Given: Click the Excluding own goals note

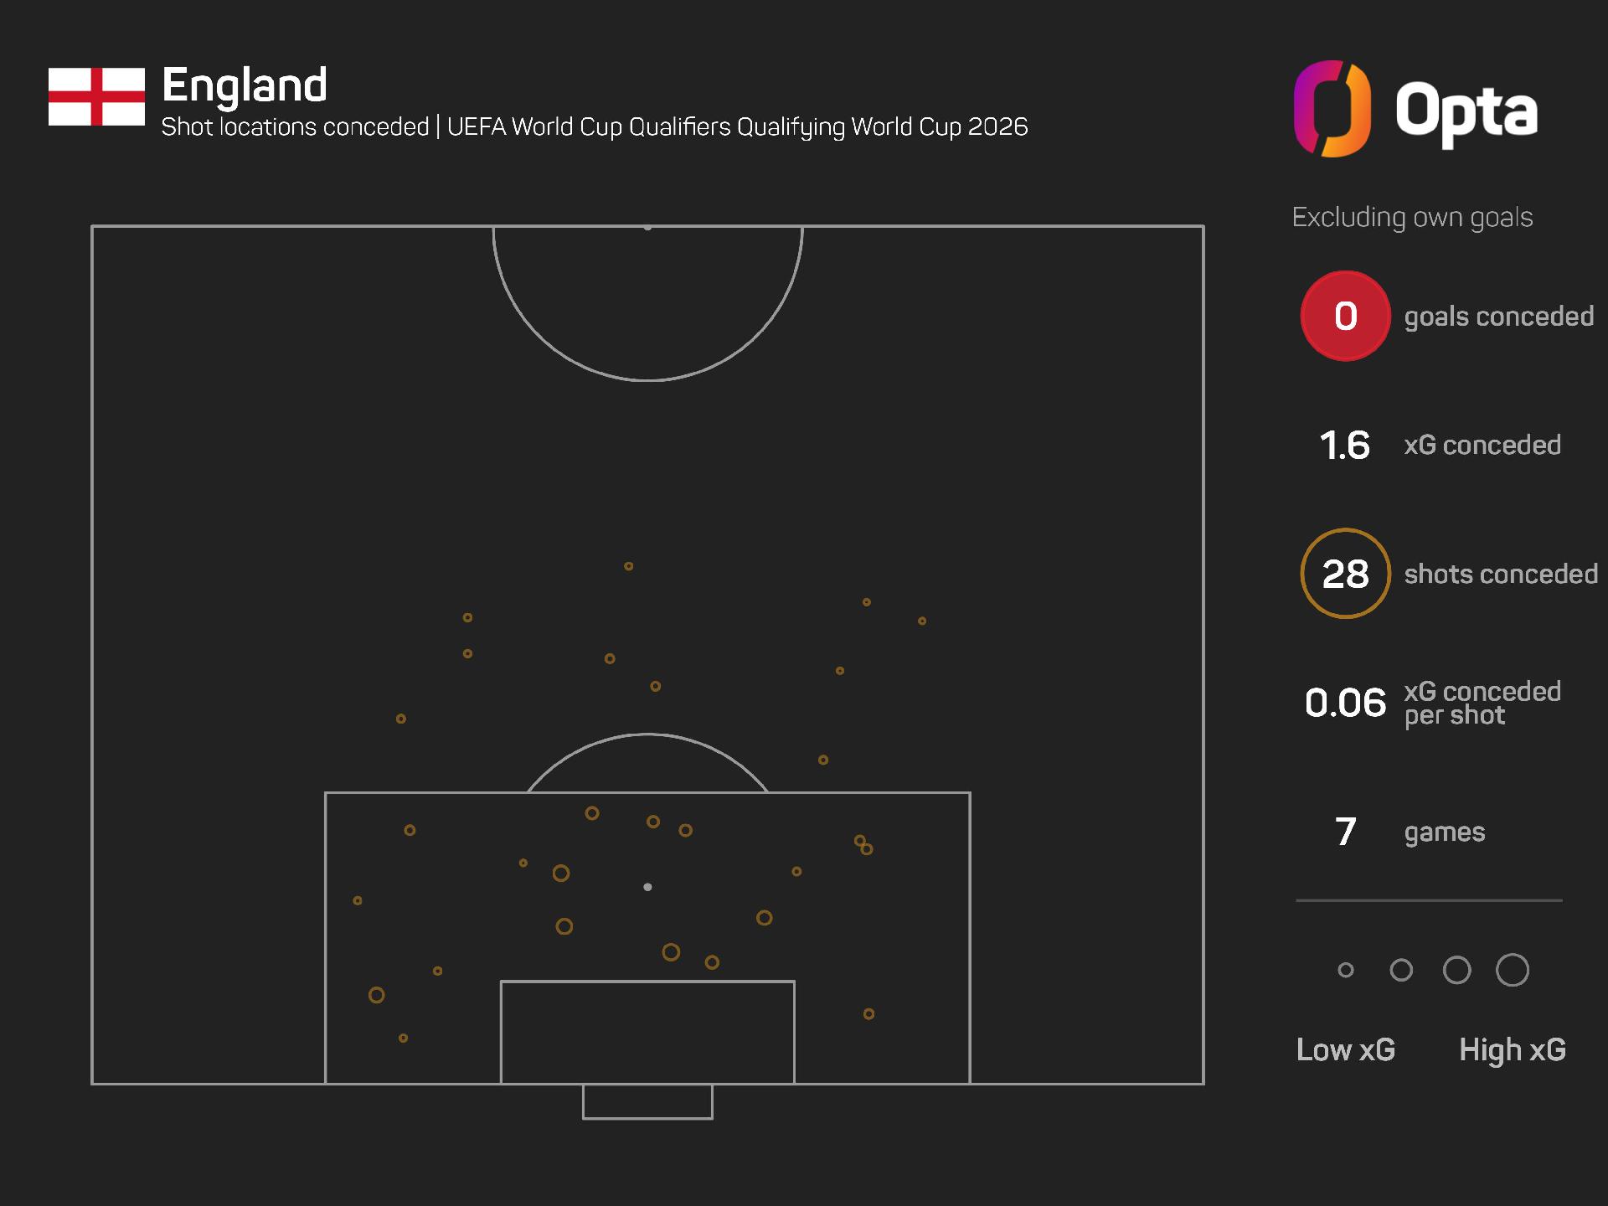Looking at the screenshot, I should click(x=1412, y=218).
